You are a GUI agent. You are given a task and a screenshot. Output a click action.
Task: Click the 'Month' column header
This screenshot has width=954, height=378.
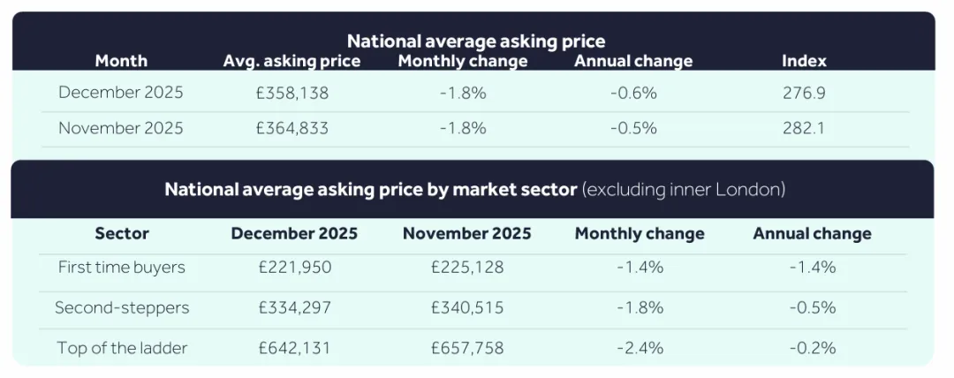coord(121,61)
